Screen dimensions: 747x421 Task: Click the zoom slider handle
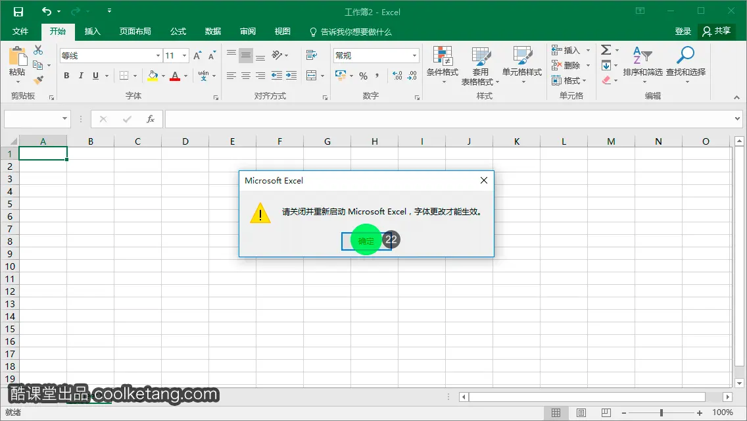pyautogui.click(x=662, y=413)
